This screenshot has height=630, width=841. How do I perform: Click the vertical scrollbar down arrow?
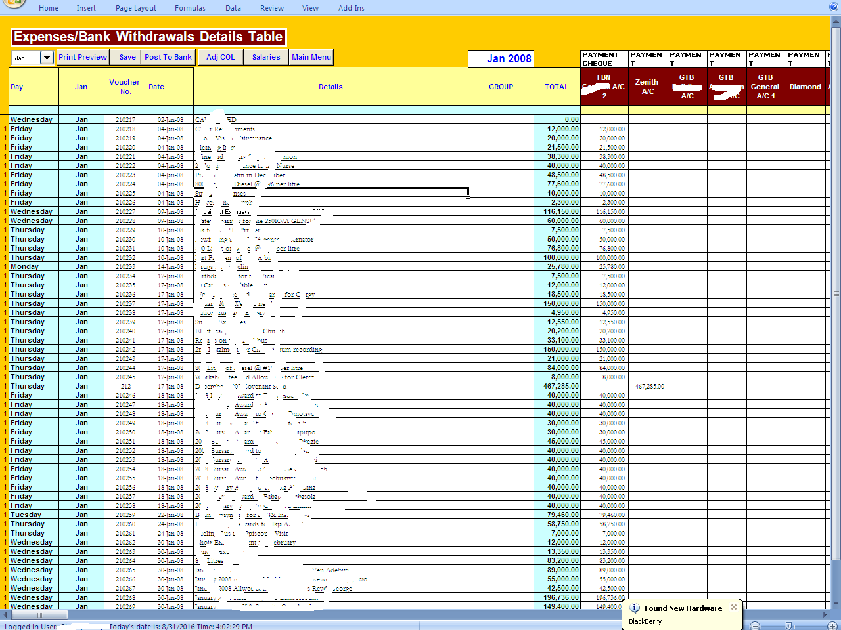point(836,604)
